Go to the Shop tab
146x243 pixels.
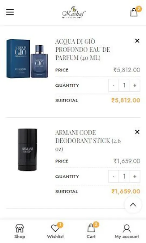coord(20,231)
